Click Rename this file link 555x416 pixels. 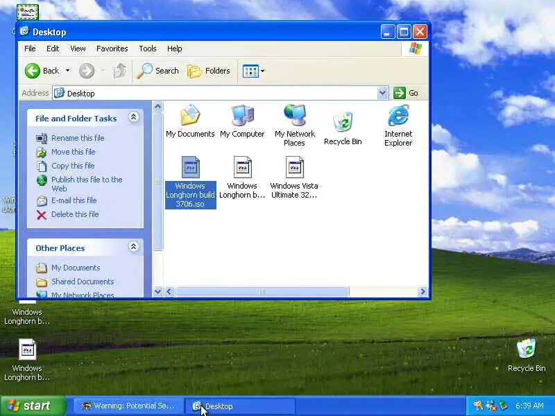[x=78, y=138]
